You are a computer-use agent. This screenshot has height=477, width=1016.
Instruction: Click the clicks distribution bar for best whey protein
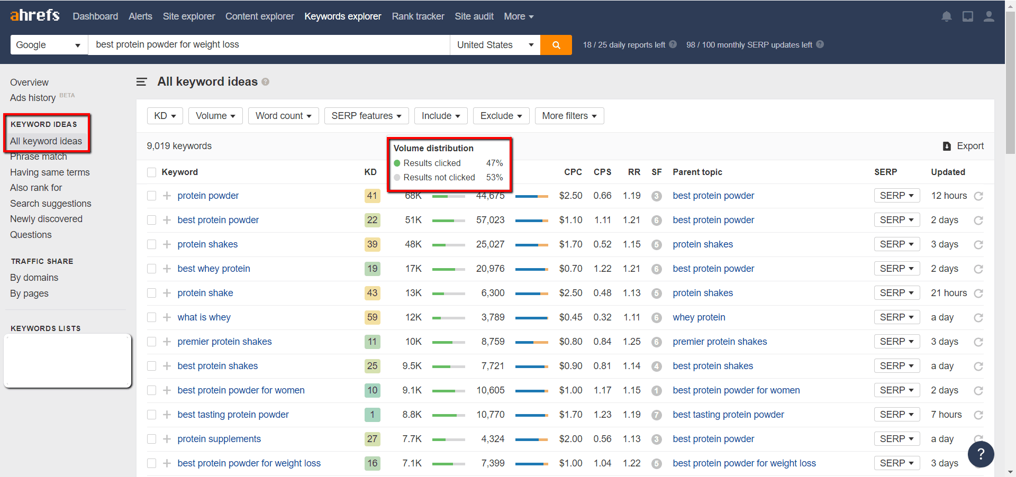(532, 269)
